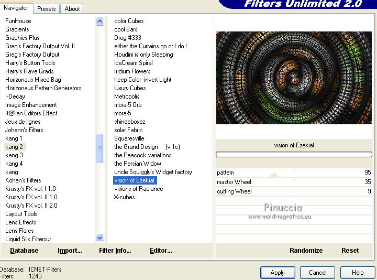Open the Editor... dialog
The image size is (377, 280).
[x=161, y=251]
